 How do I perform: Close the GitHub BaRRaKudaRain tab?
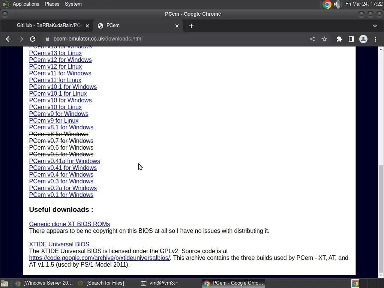pyautogui.click(x=87, y=26)
